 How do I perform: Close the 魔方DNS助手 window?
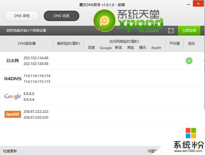198,4
